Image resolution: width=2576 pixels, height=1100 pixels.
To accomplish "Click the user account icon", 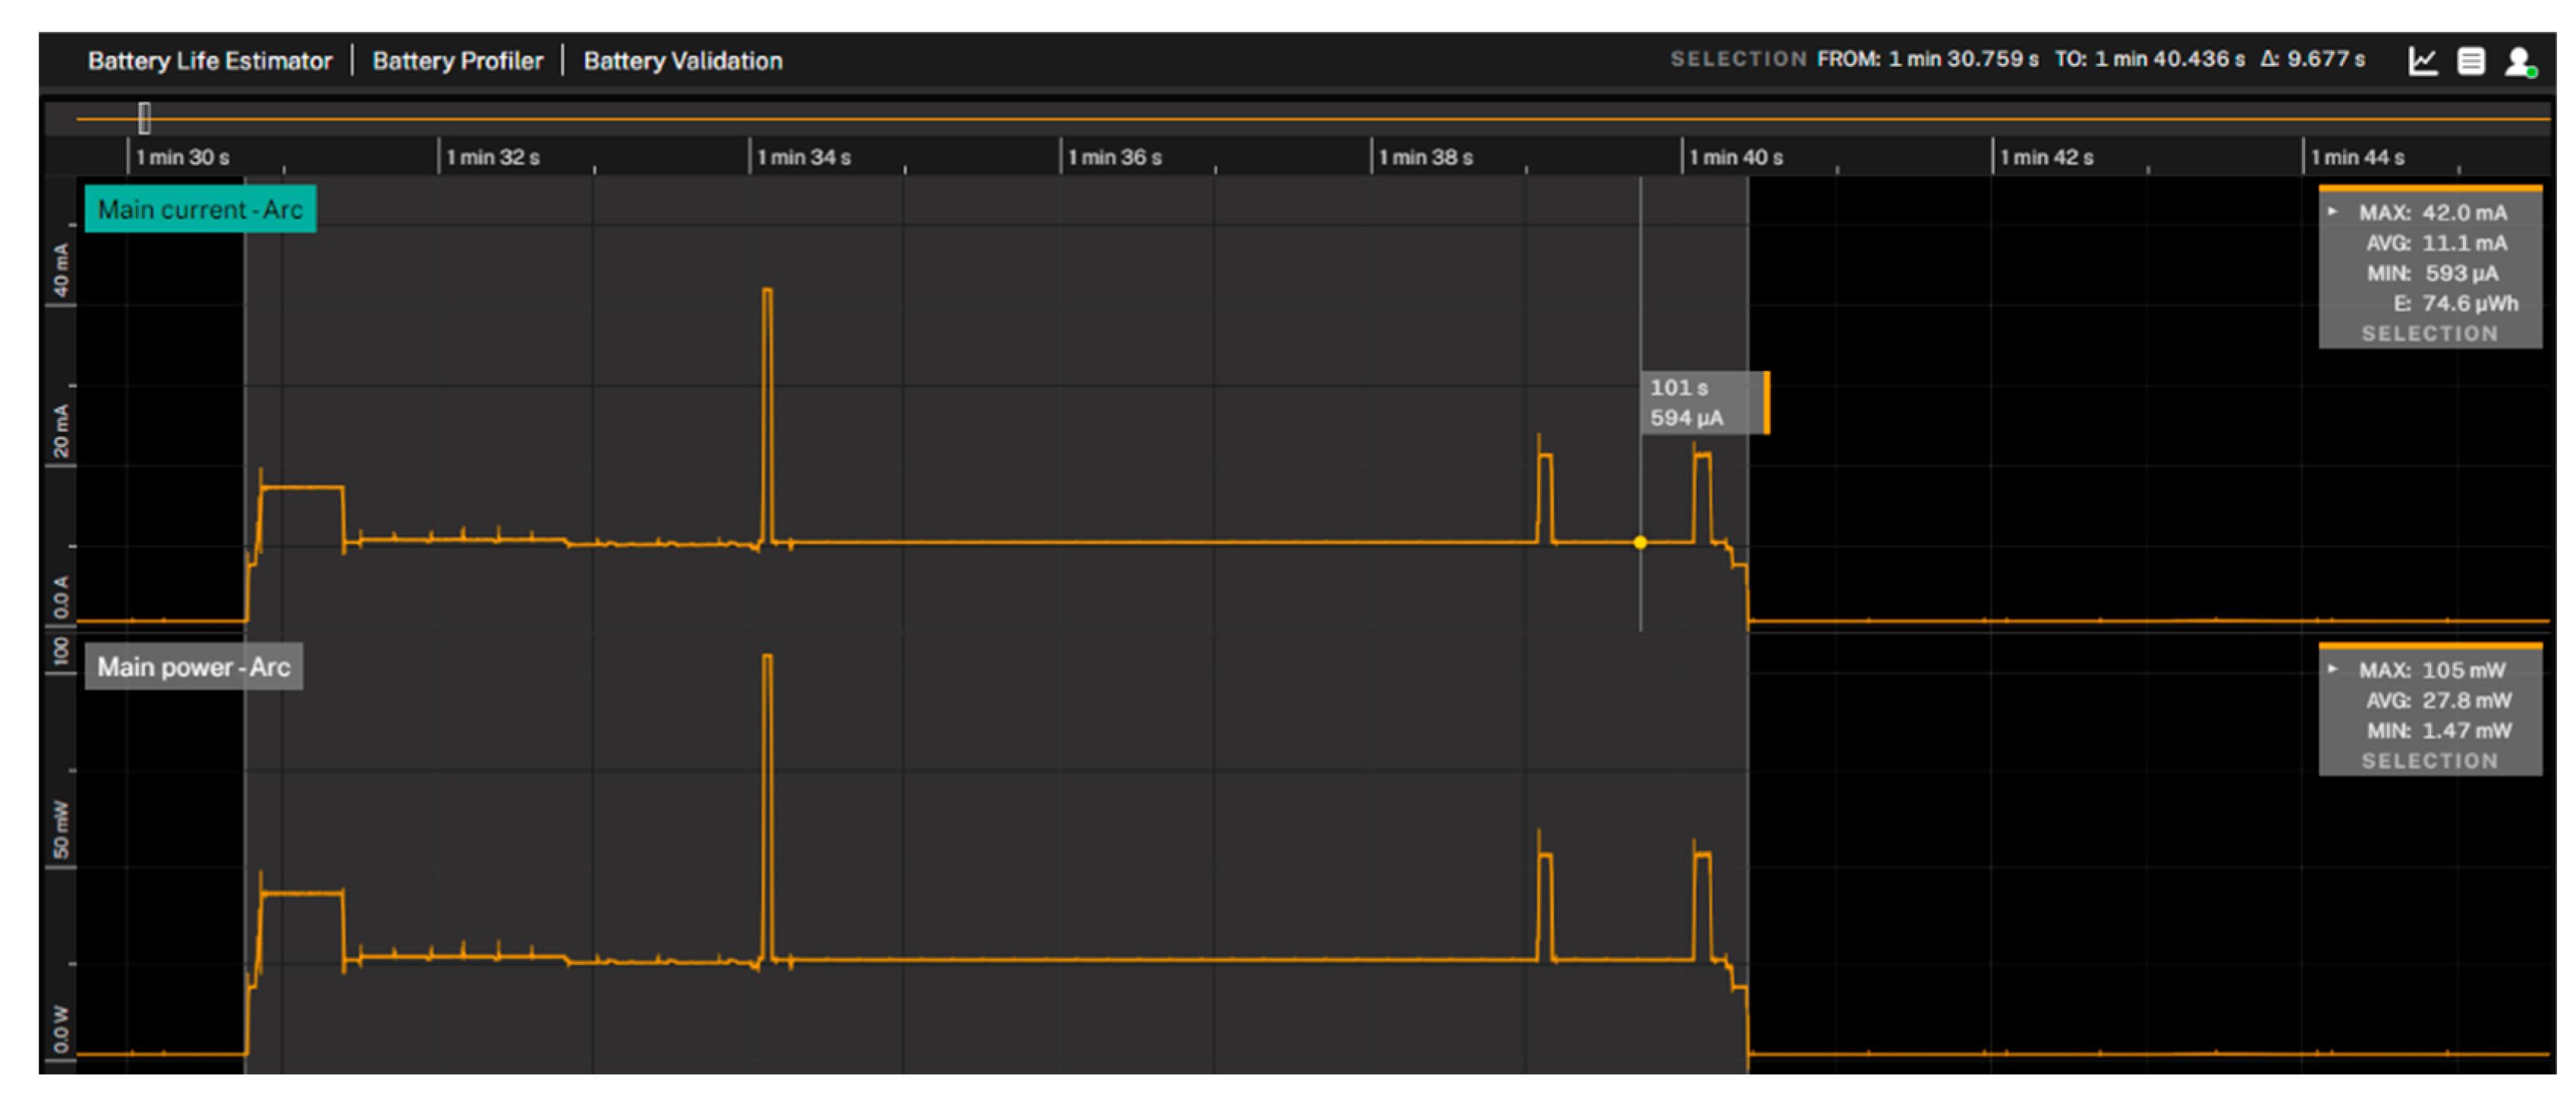I will [2519, 61].
